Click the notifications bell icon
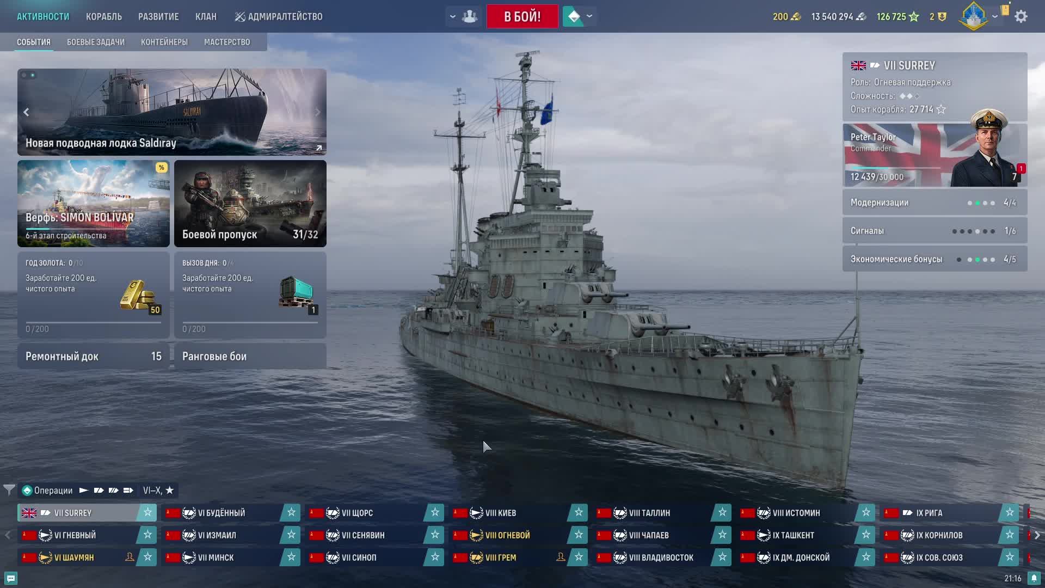The height and width of the screenshot is (588, 1045). pos(1034,578)
